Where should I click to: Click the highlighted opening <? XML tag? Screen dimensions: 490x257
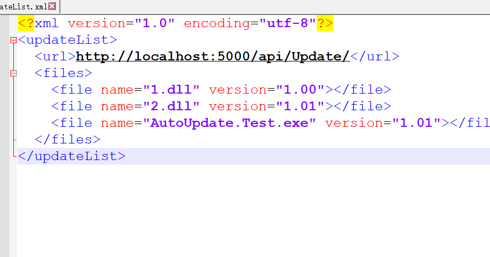(26, 24)
